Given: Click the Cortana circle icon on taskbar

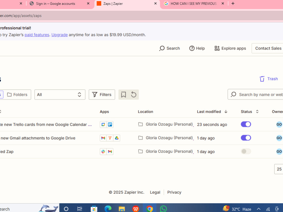Looking at the screenshot, I should (x=66, y=209).
